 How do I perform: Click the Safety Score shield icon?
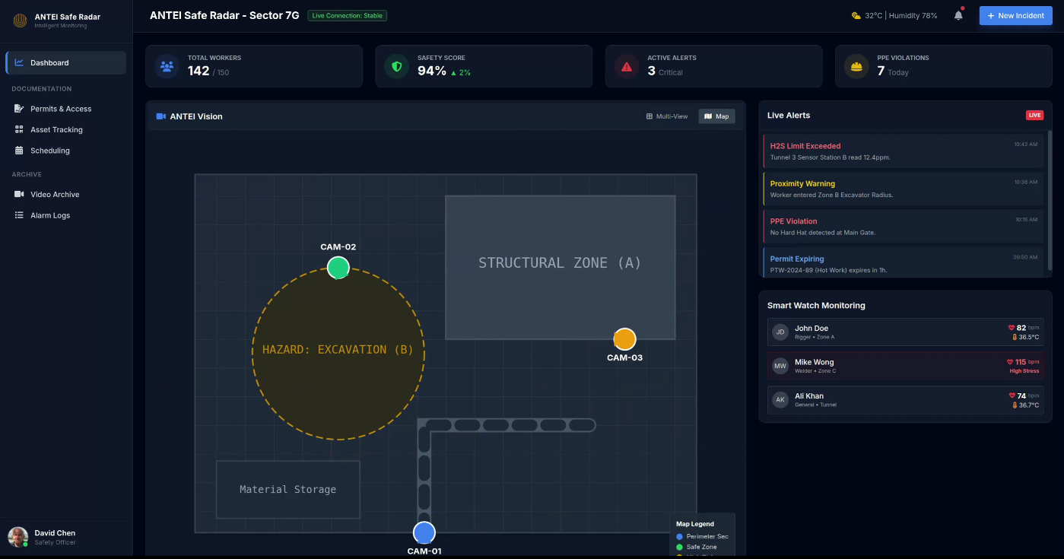click(x=396, y=66)
